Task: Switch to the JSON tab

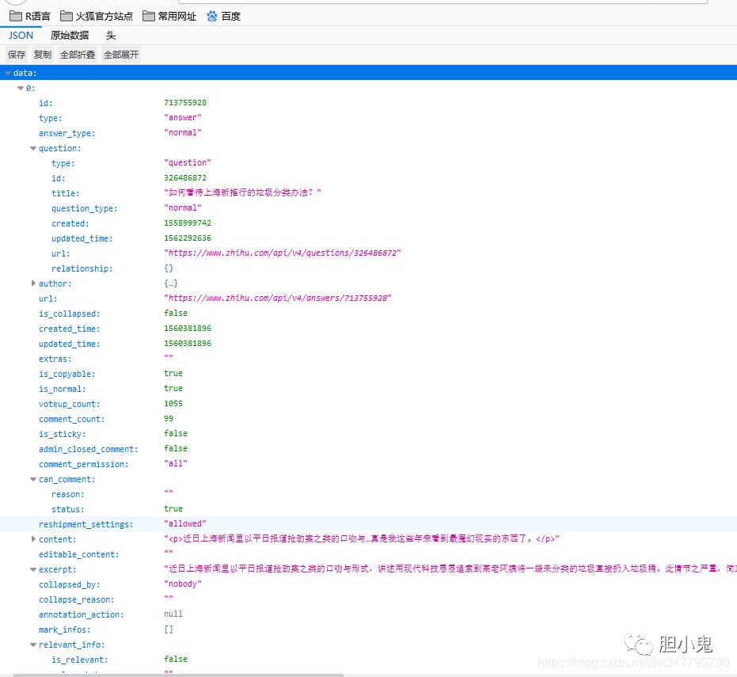Action: pyautogui.click(x=21, y=36)
